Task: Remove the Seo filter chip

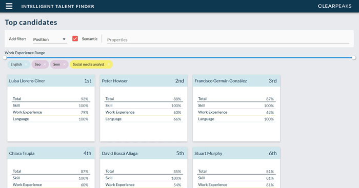Action: 45,65
